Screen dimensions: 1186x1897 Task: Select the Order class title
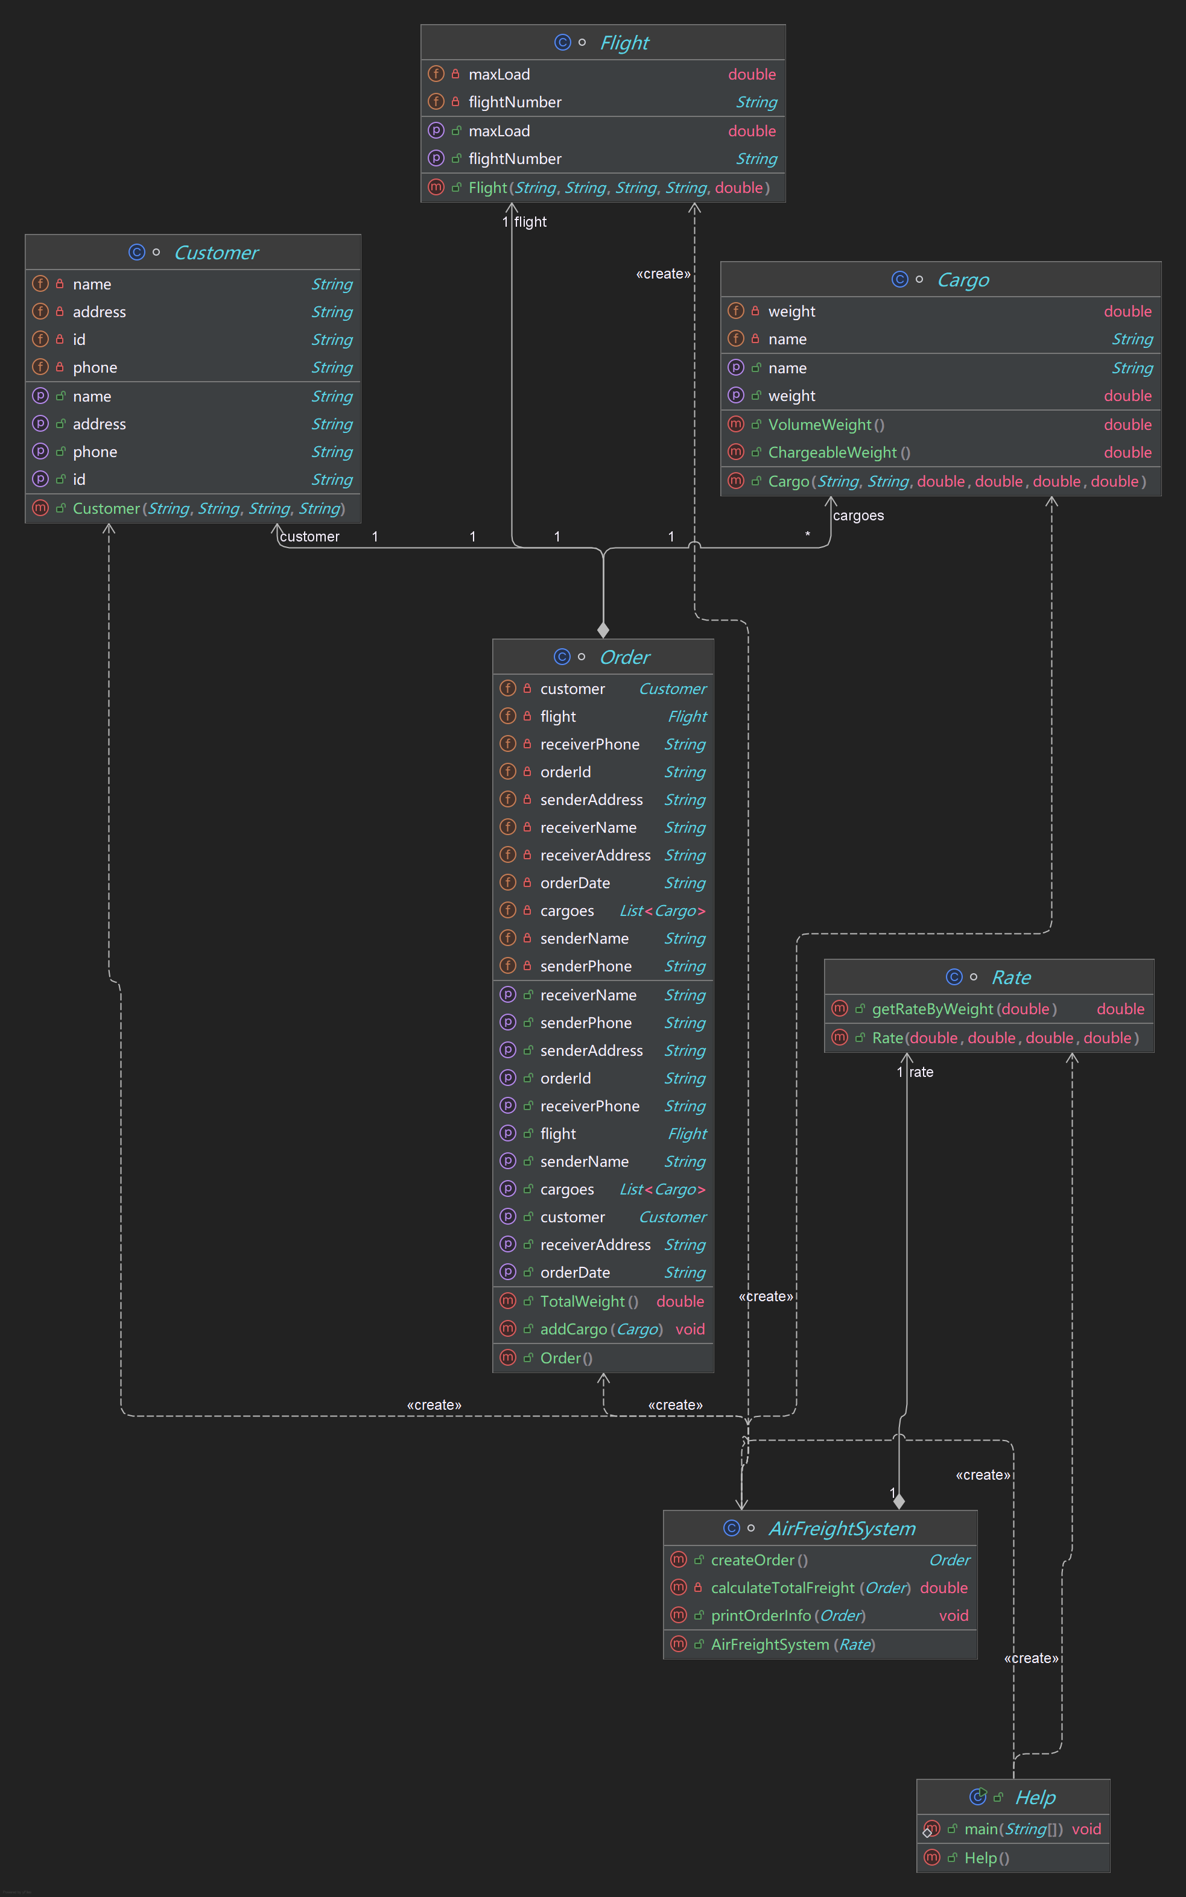click(x=624, y=657)
